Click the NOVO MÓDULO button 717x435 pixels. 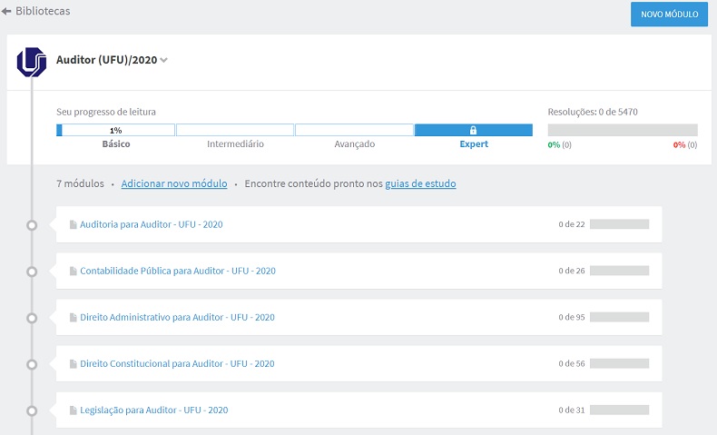click(669, 15)
